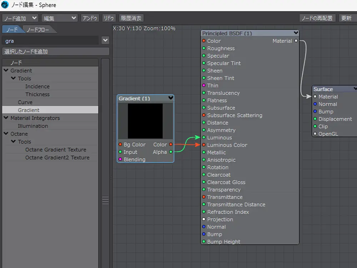Click the Thin input socket on Principled BSDF
The width and height of the screenshot is (357, 268).
click(x=204, y=86)
